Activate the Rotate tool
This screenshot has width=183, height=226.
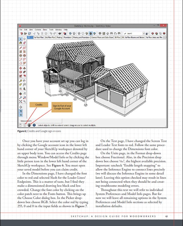point(21,72)
